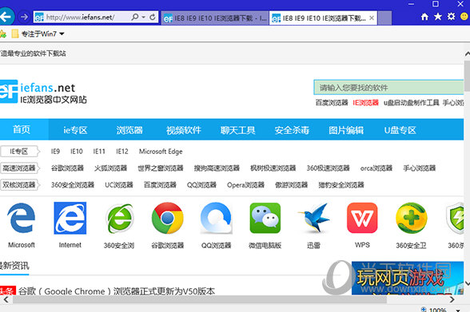Image resolution: width=470 pixels, height=312 pixels.
Task: Select the 图片编辑 navigation tab
Action: point(346,130)
